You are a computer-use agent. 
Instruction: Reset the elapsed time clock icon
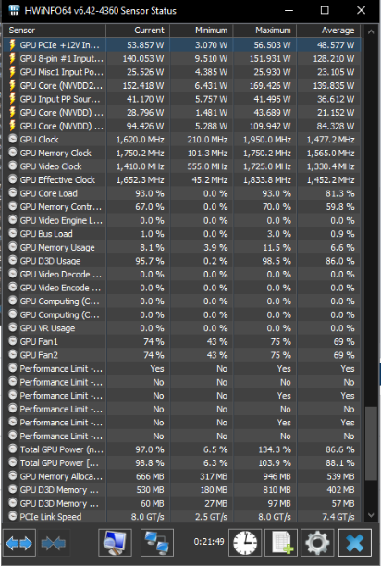click(245, 543)
